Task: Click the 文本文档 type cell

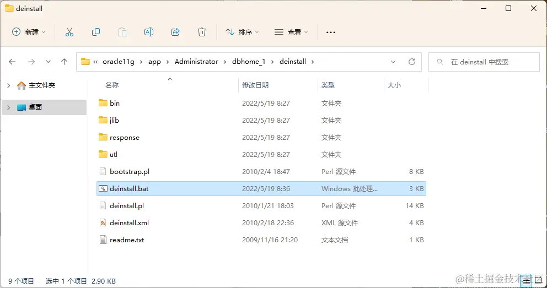Action: pos(335,240)
